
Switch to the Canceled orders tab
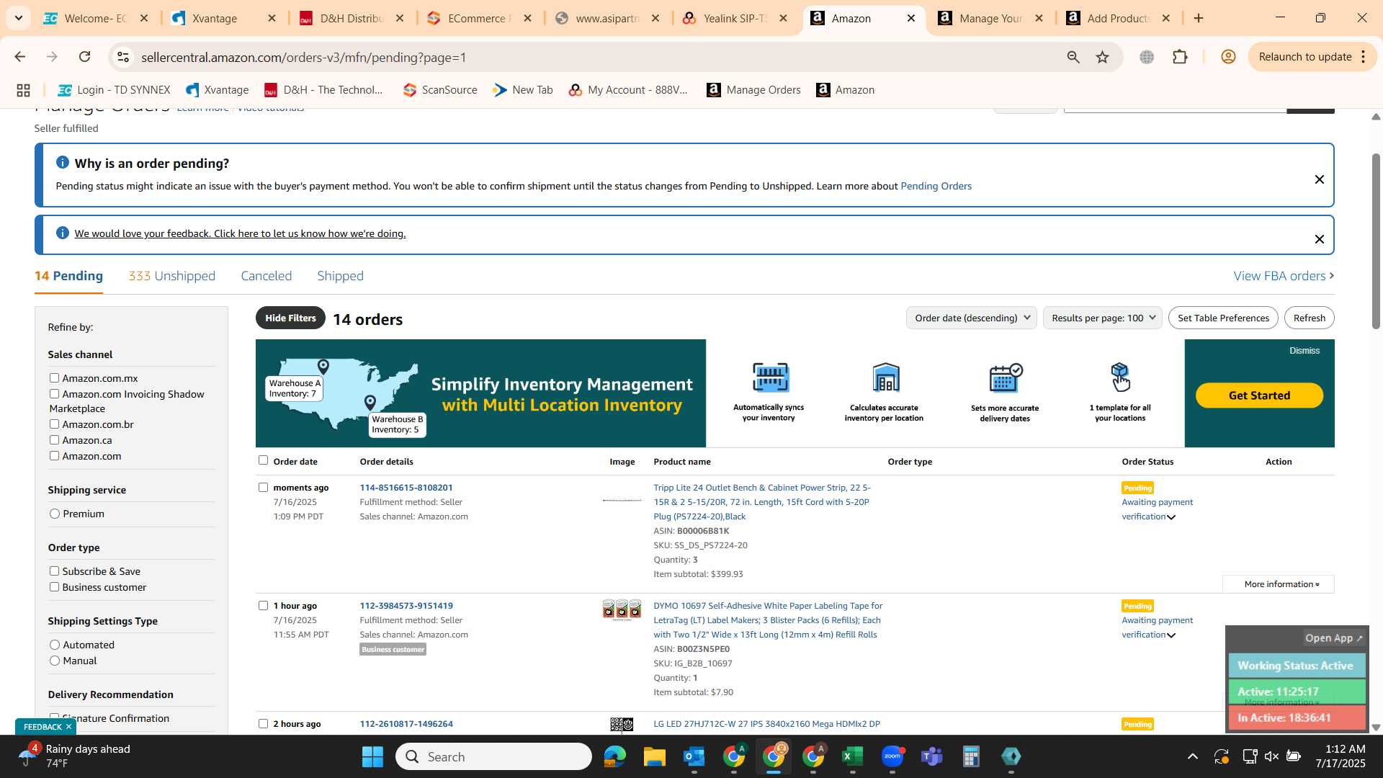tap(266, 276)
